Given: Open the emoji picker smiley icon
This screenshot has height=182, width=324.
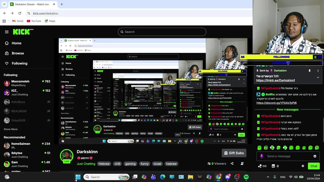Looking at the screenshot, I should (315, 156).
